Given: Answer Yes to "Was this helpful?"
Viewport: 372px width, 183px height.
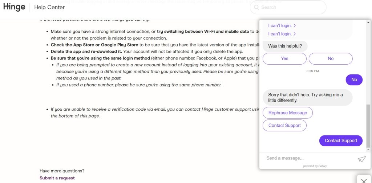Looking at the screenshot, I should tap(284, 58).
